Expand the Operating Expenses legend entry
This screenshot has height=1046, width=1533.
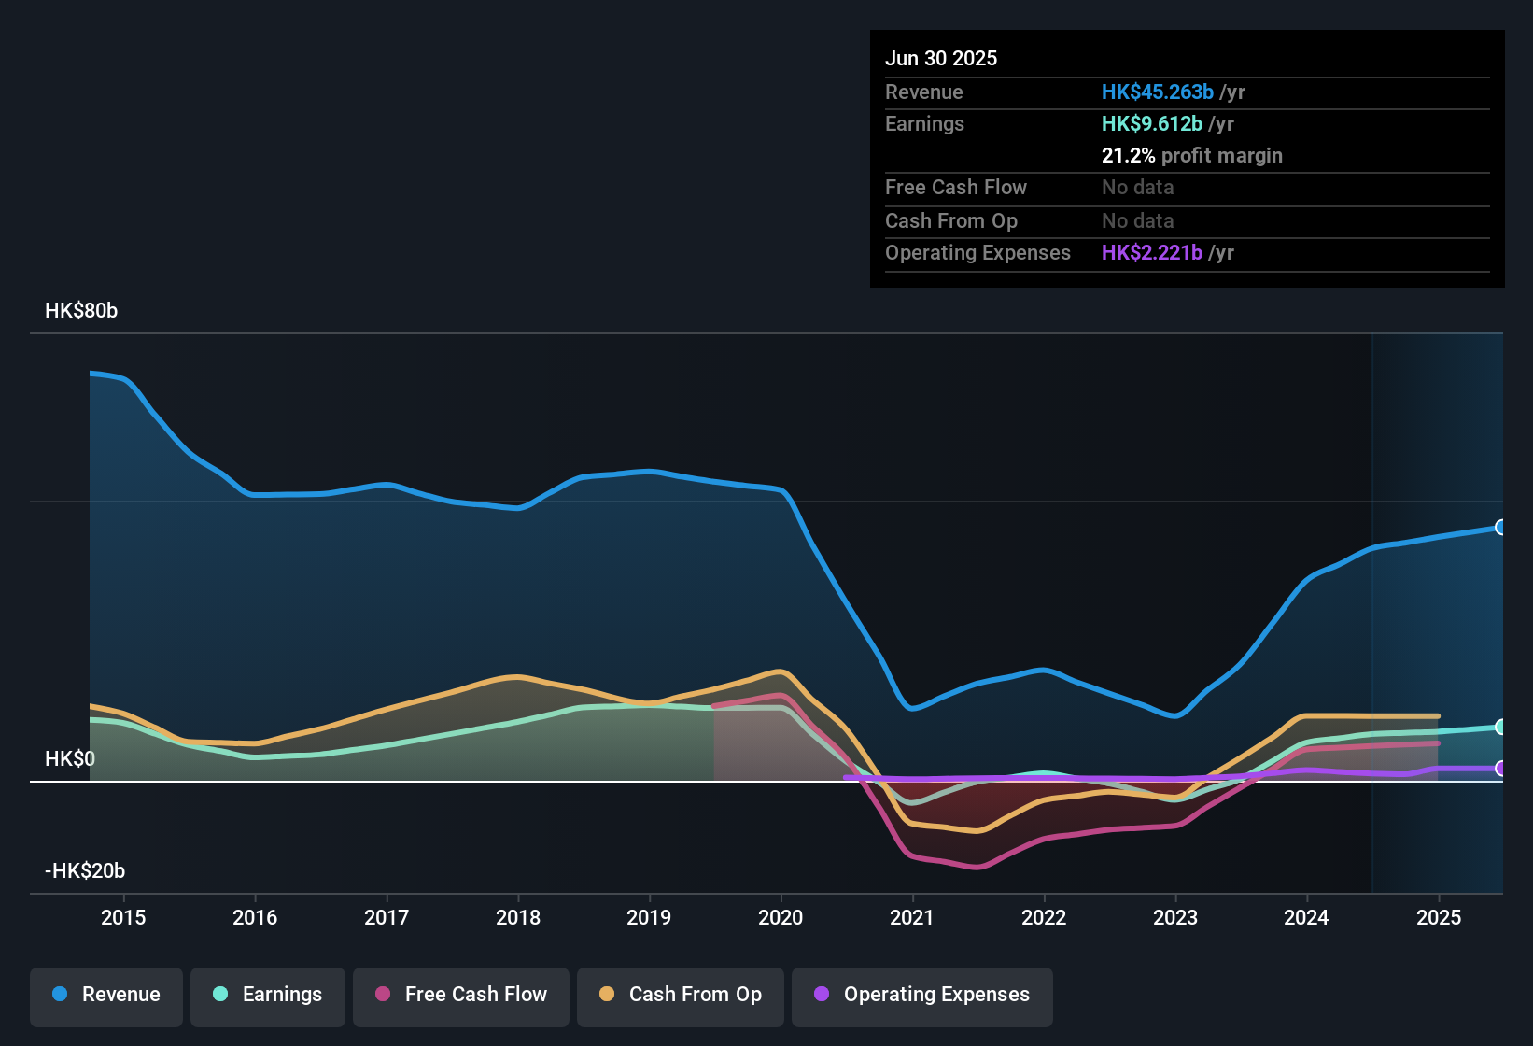pyautogui.click(x=921, y=995)
